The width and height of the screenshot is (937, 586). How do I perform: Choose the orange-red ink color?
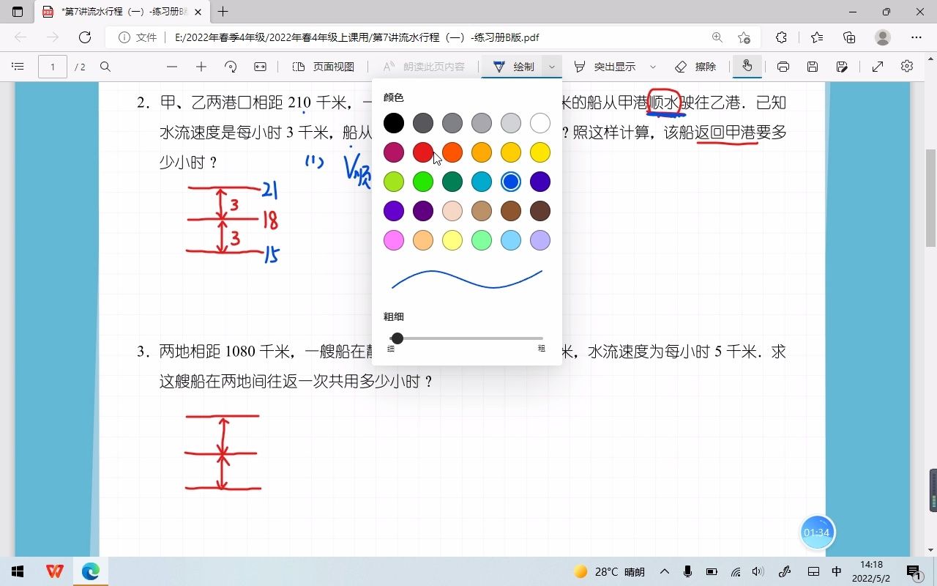pyautogui.click(x=452, y=152)
